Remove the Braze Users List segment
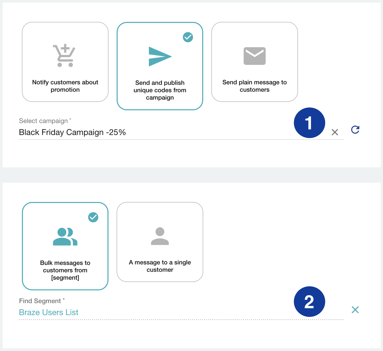383x351 pixels. pos(355,310)
